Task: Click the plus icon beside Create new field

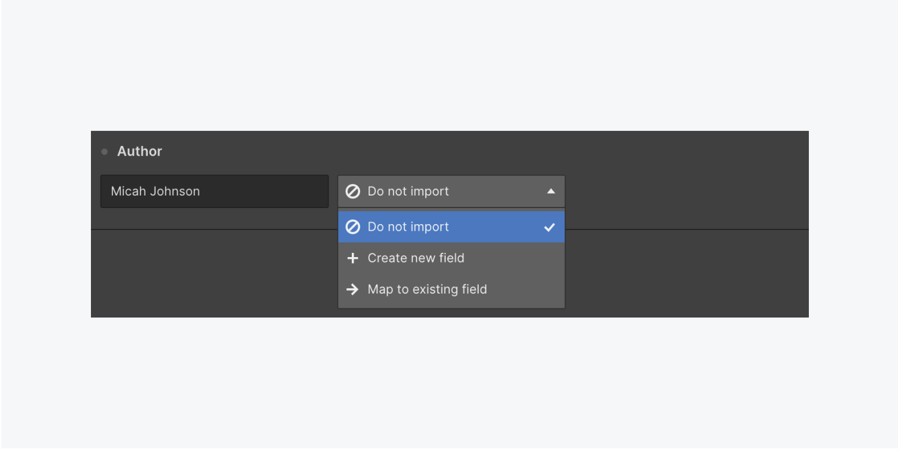Action: pos(353,258)
